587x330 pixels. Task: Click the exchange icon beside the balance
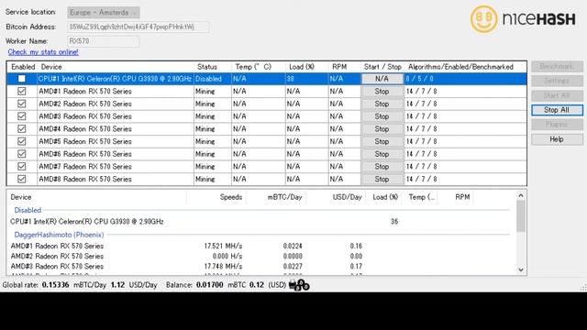click(299, 285)
